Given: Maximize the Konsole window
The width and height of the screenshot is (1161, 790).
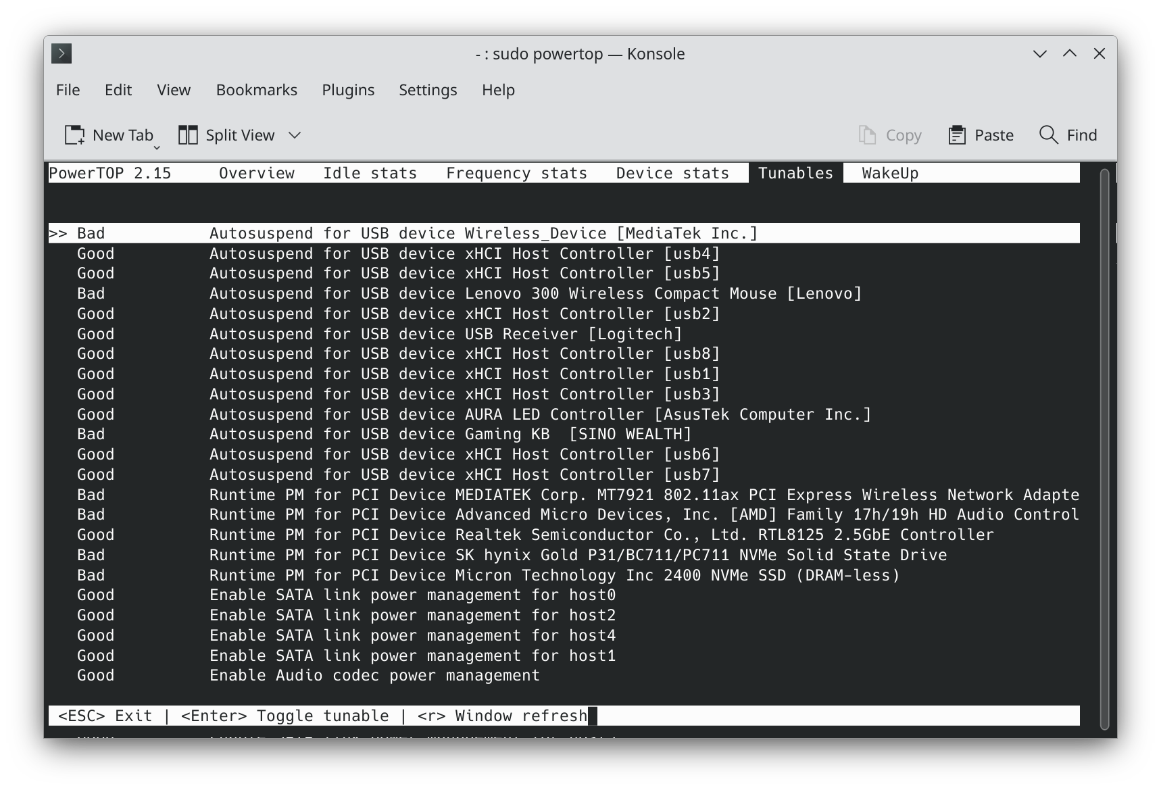Looking at the screenshot, I should [x=1069, y=54].
